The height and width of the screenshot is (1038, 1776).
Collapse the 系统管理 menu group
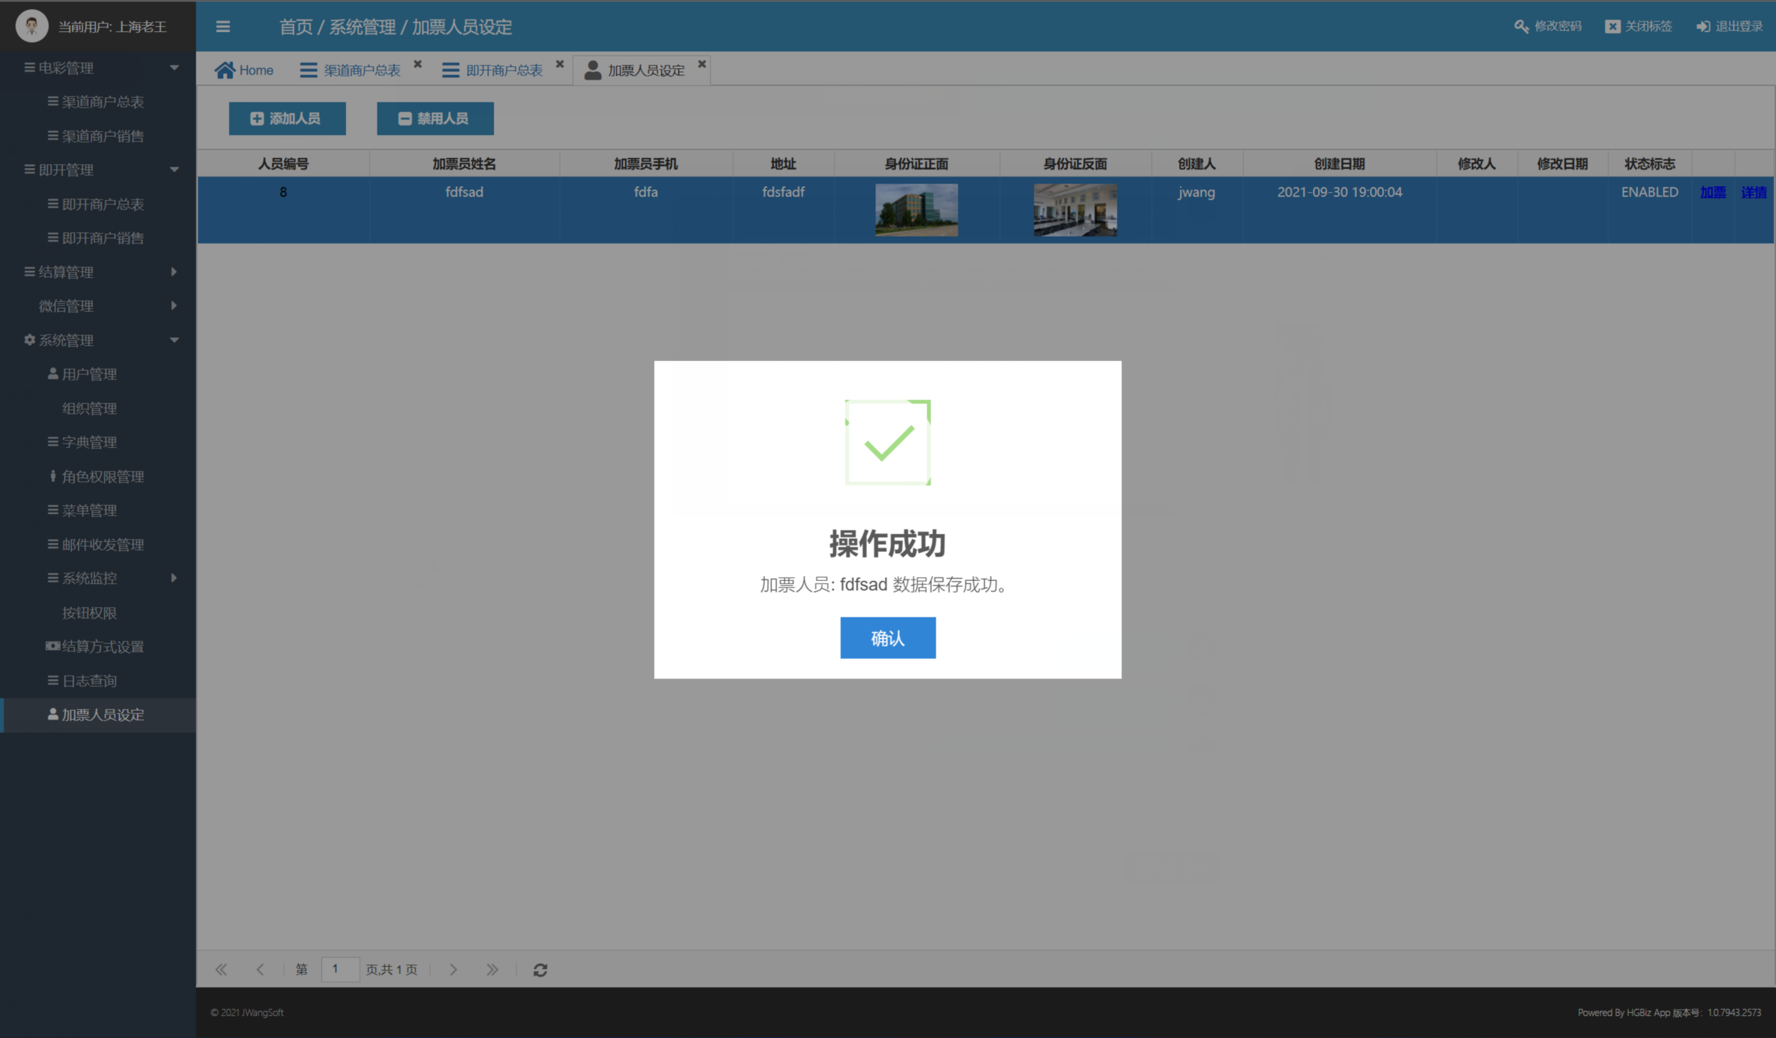(x=98, y=340)
